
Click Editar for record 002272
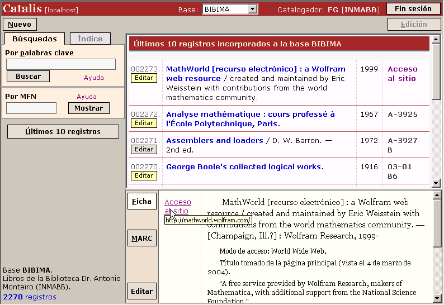(144, 123)
